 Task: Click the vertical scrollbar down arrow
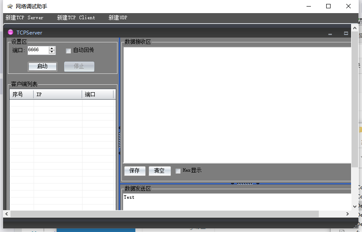354,206
